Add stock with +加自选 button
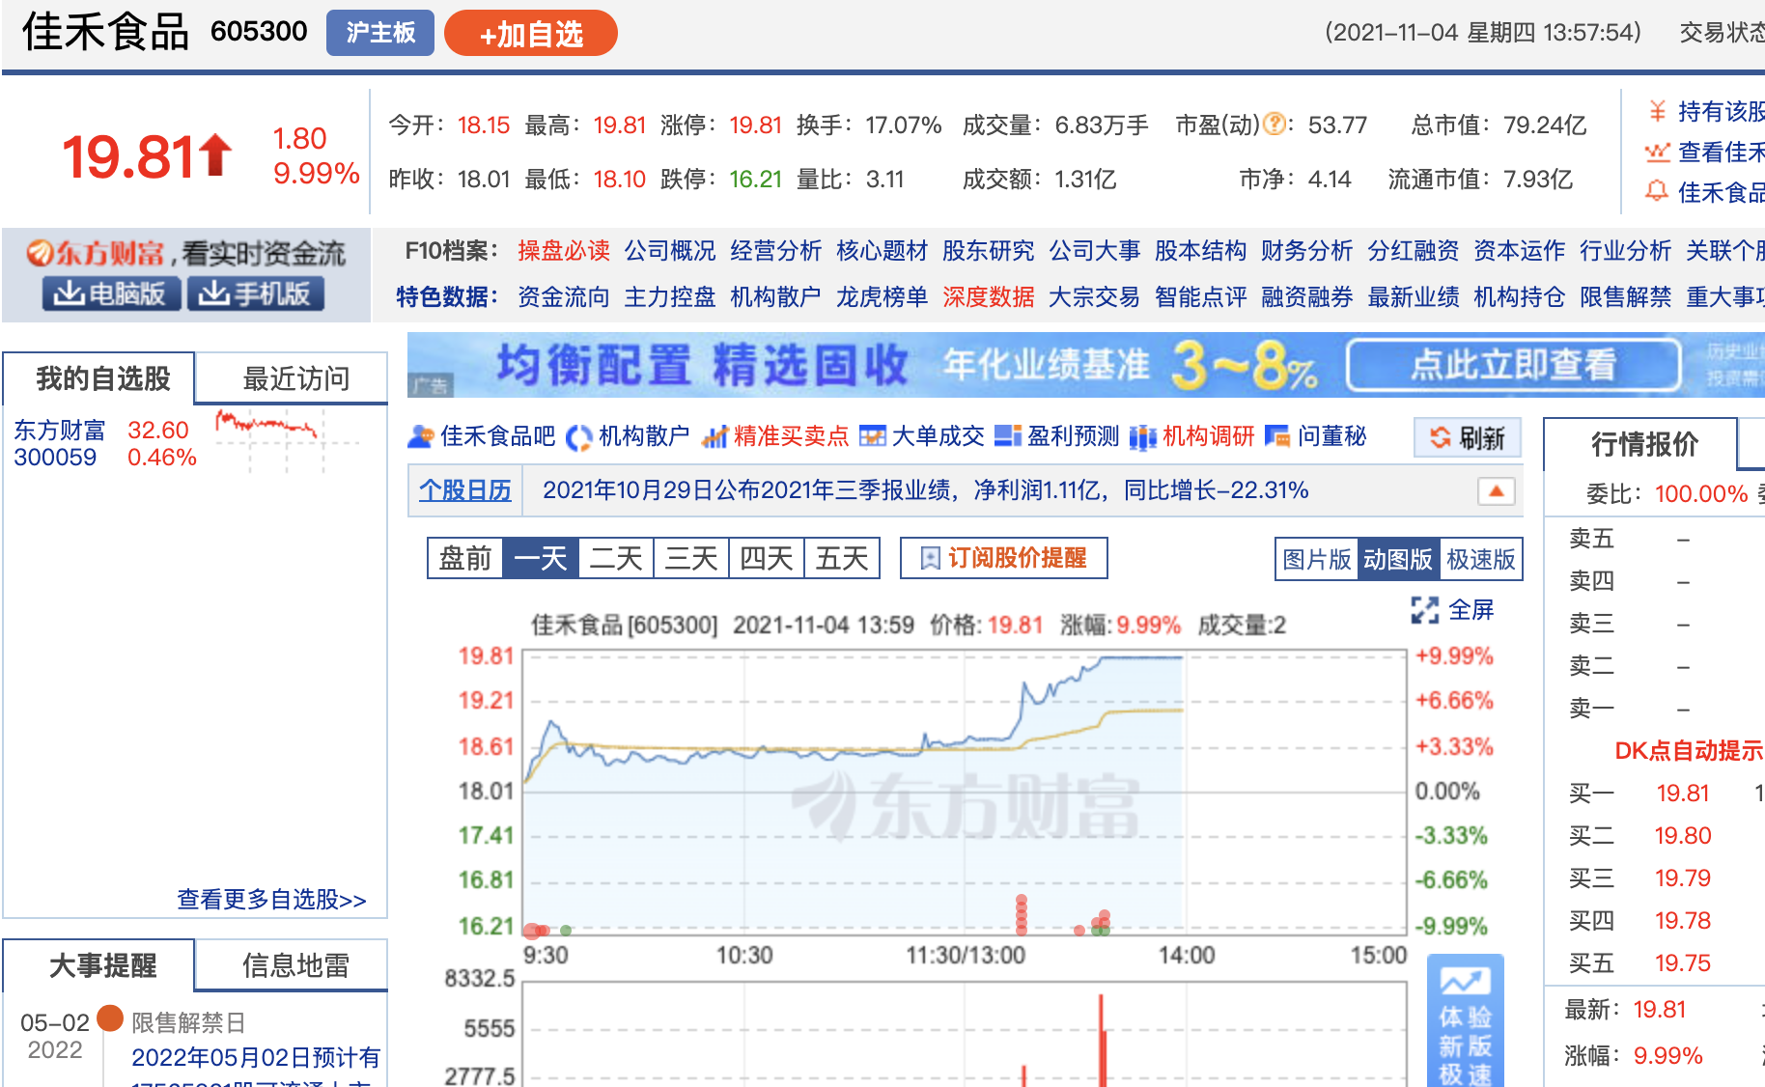Screen dimensions: 1765x1087 pos(531,34)
